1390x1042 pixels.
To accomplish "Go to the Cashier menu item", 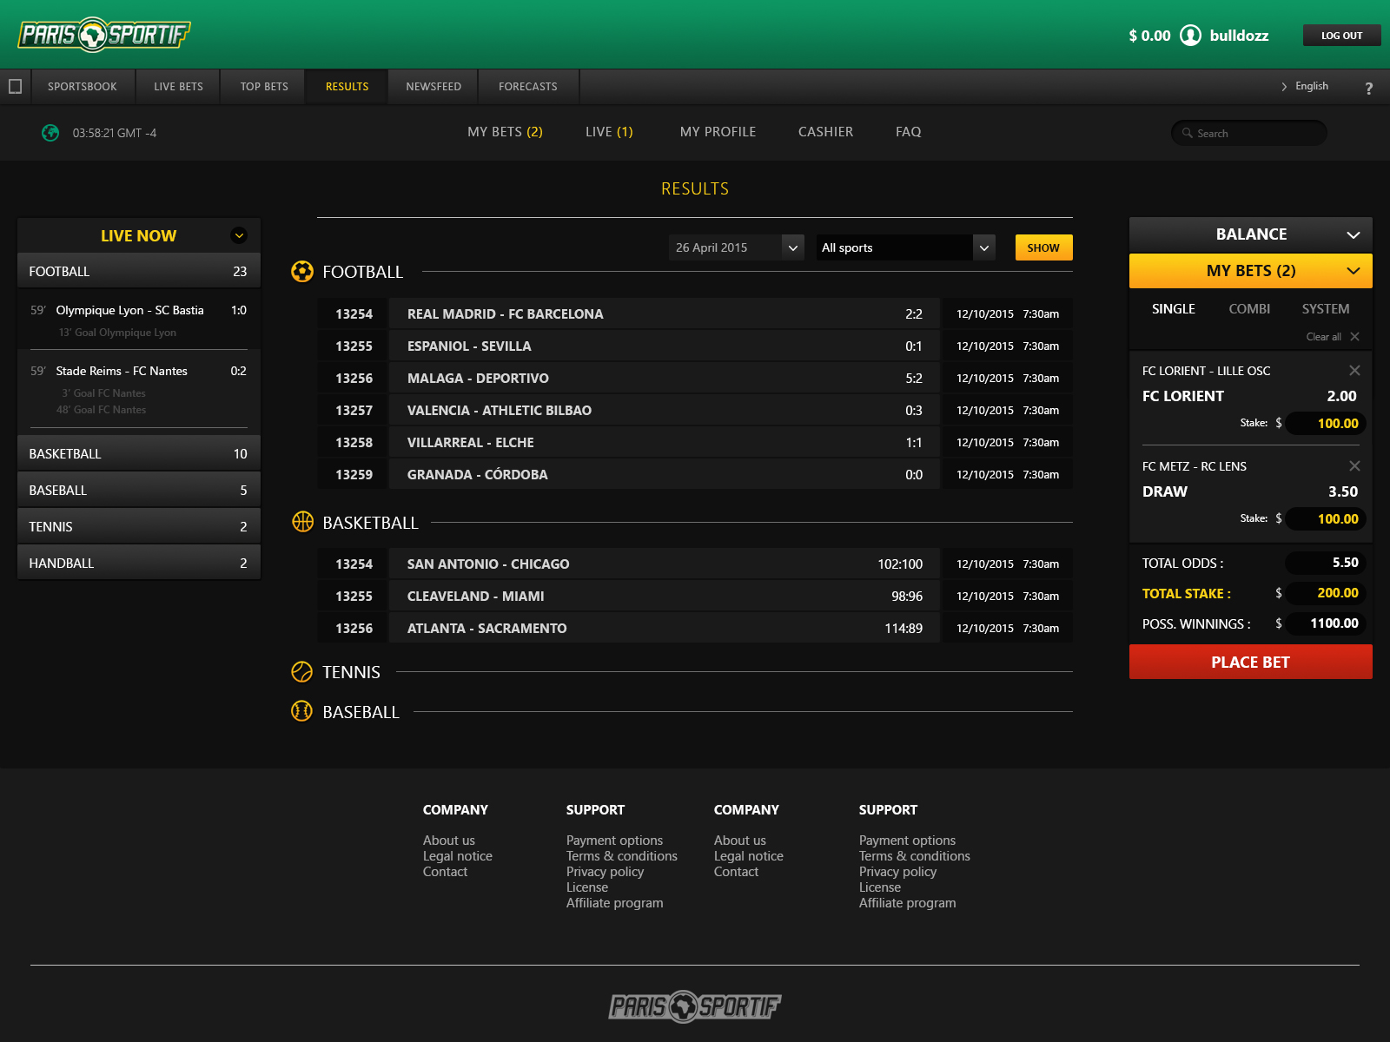I will pyautogui.click(x=825, y=132).
